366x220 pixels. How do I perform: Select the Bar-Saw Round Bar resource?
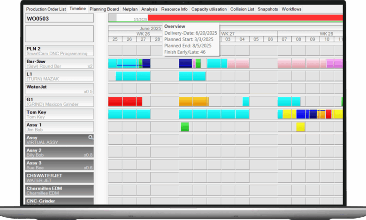click(x=59, y=64)
